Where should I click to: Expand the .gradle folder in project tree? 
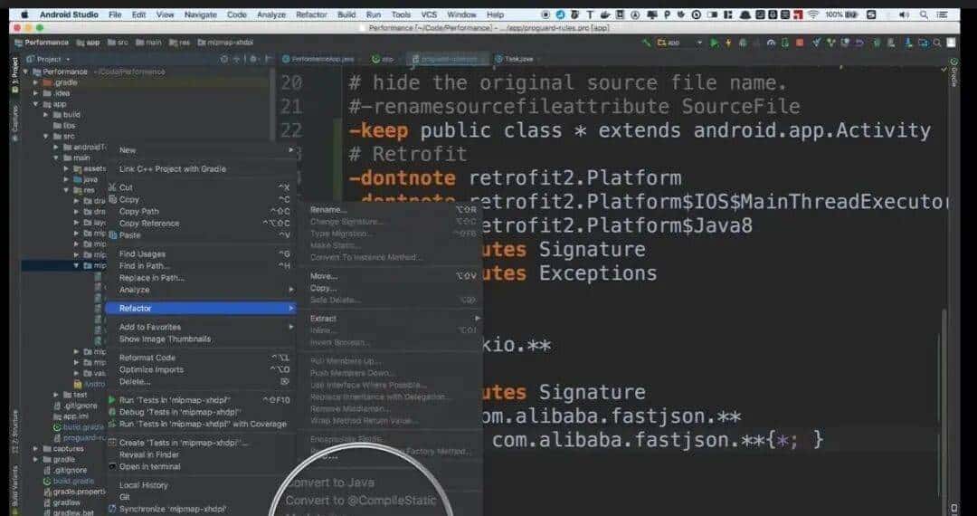point(36,82)
